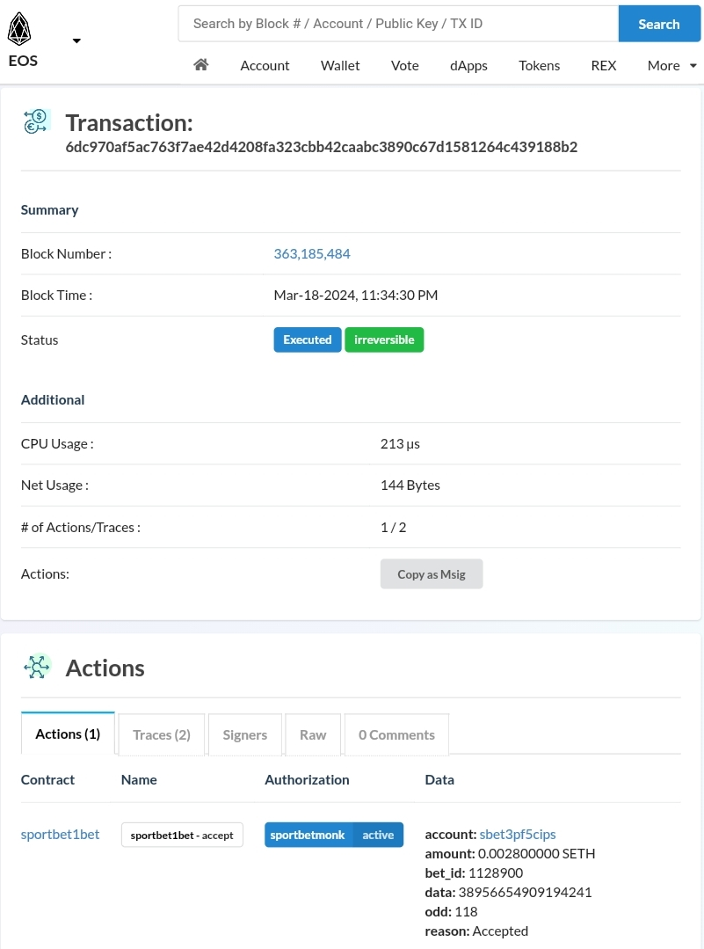704x949 pixels.
Task: Switch to the Signers tab
Action: (245, 734)
